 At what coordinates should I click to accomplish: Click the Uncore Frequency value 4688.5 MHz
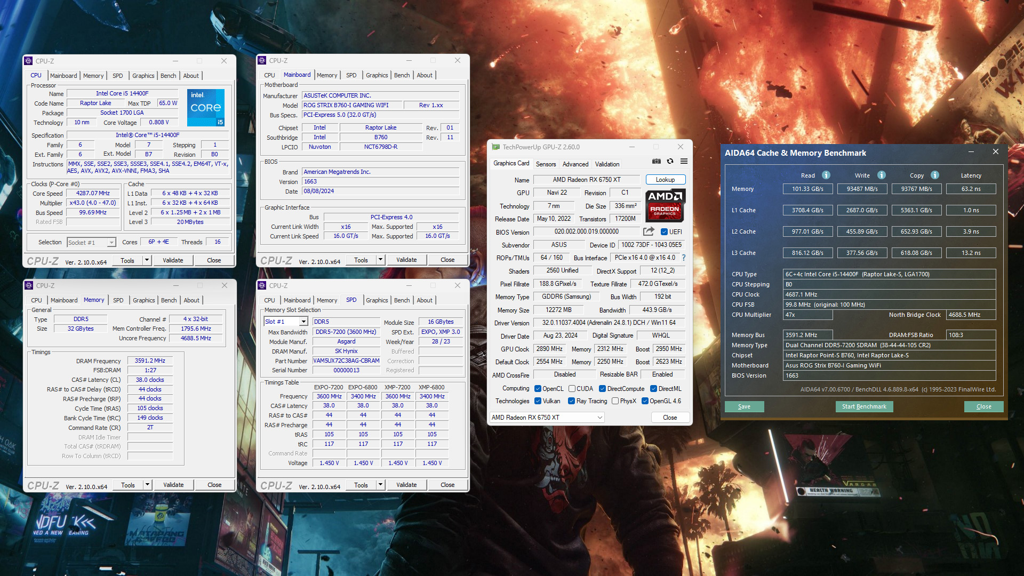pos(196,338)
